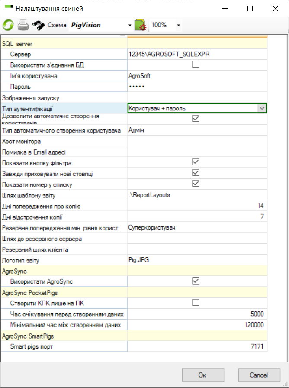Click the startup image value field
This screenshot has width=289, height=388.
click(197, 97)
